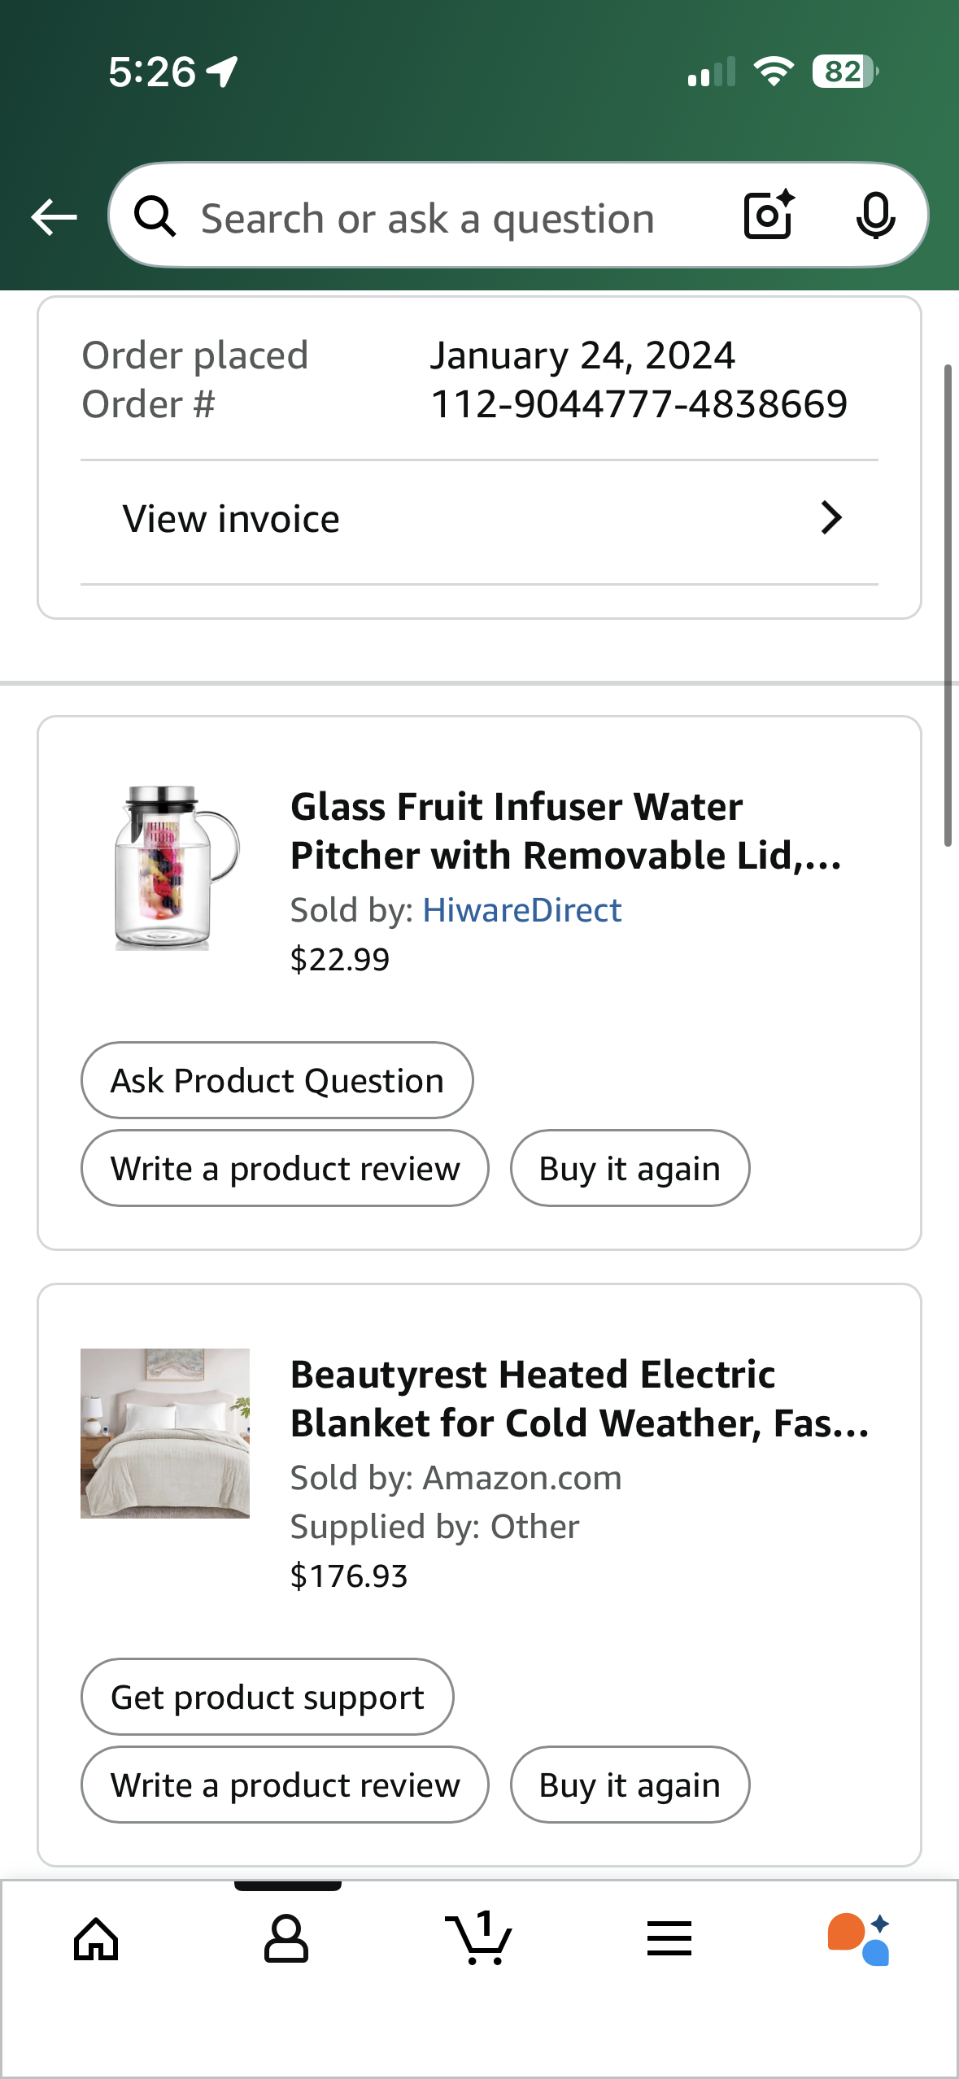Buy the Beautyrest blanket again
The image size is (959, 2079).
[x=630, y=1785]
